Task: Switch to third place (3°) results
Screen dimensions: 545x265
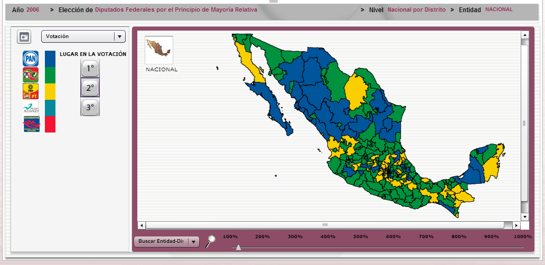Action: pos(90,107)
